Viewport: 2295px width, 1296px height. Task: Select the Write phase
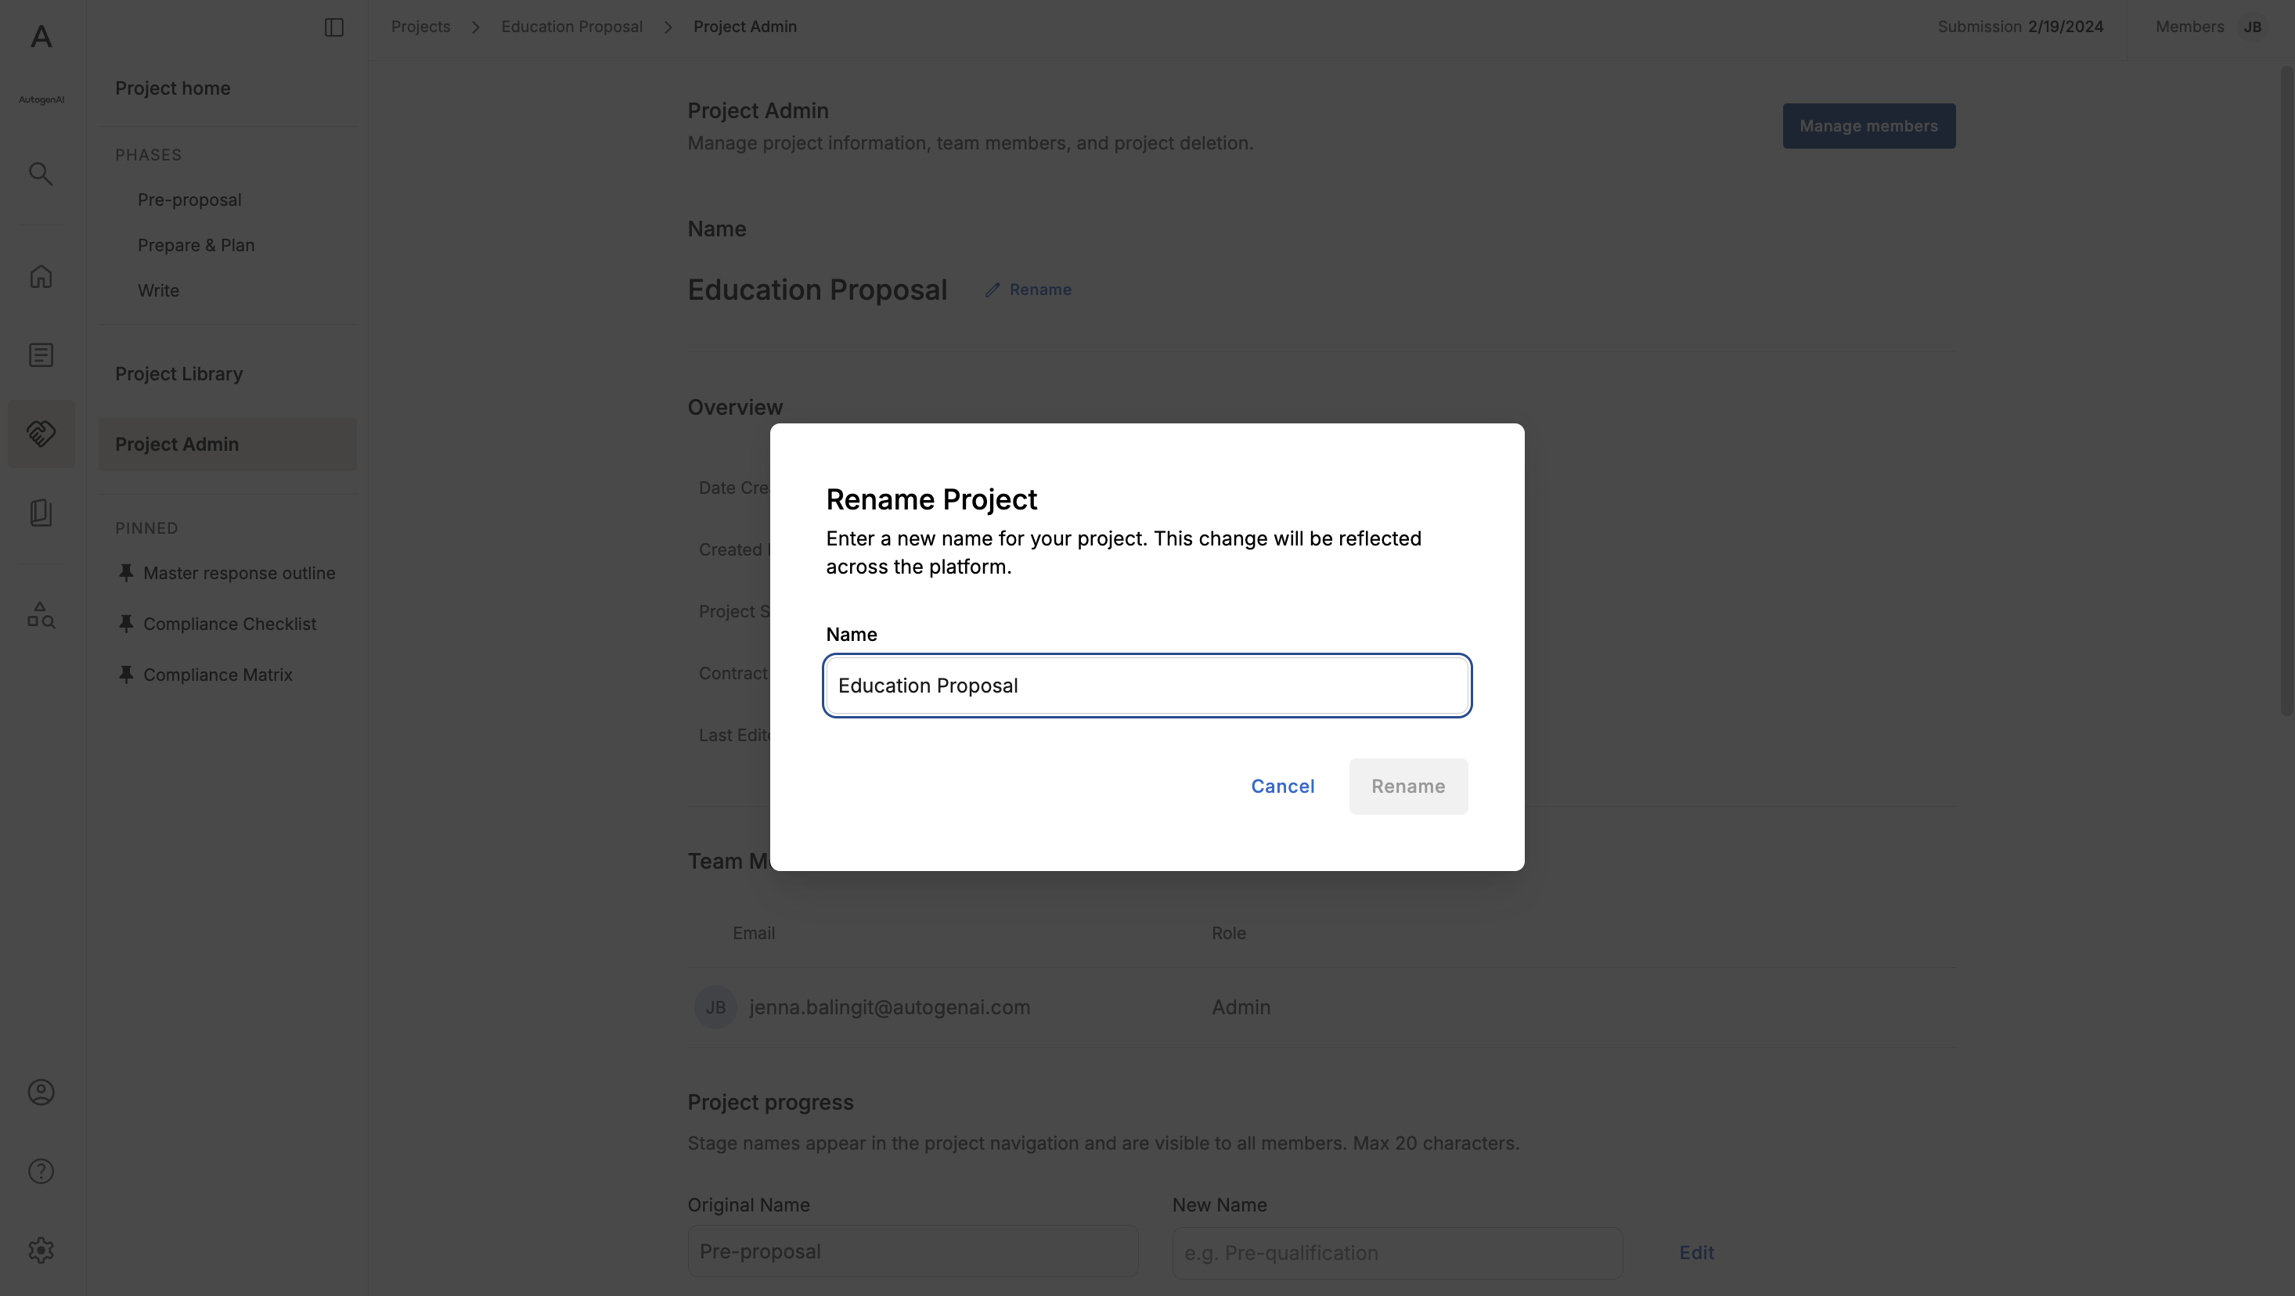point(159,290)
